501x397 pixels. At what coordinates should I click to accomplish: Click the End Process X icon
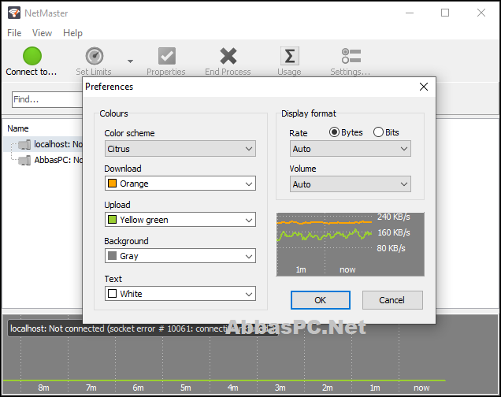pyautogui.click(x=228, y=56)
